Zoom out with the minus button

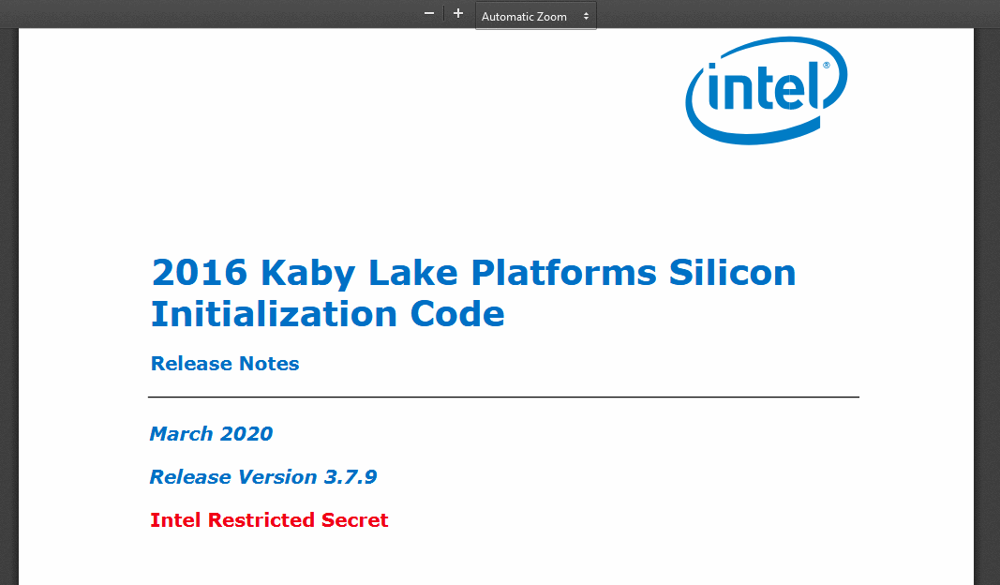[429, 13]
